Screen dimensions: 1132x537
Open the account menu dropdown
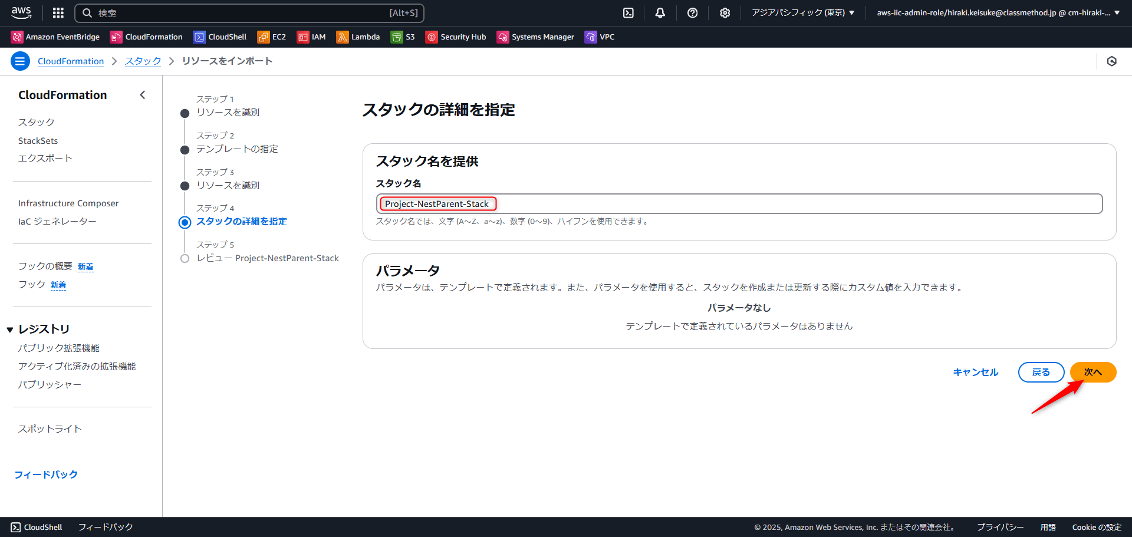(998, 12)
